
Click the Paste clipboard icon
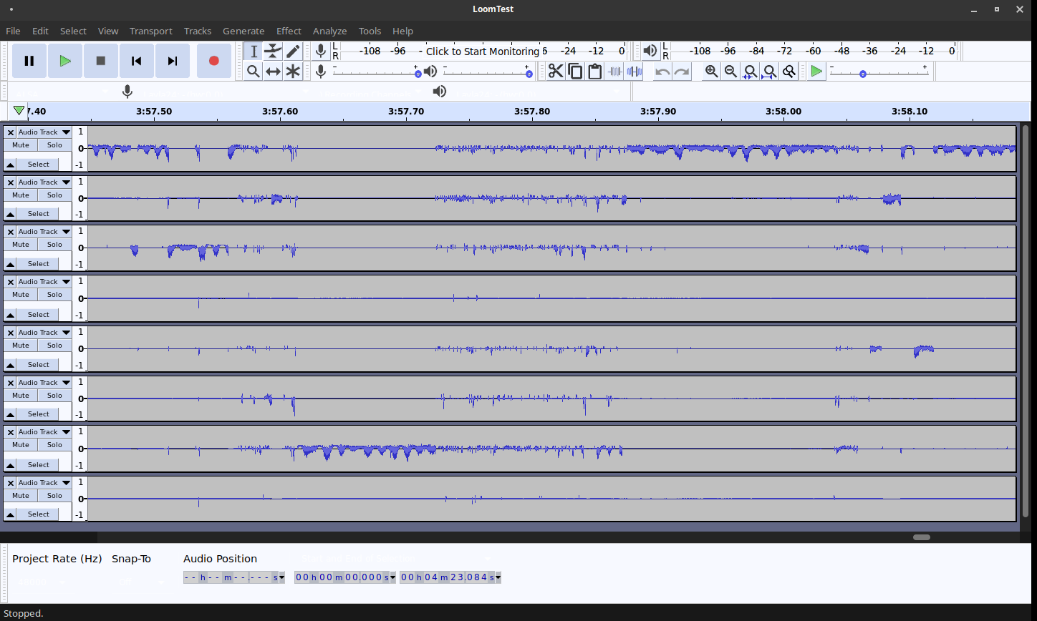[x=594, y=71]
